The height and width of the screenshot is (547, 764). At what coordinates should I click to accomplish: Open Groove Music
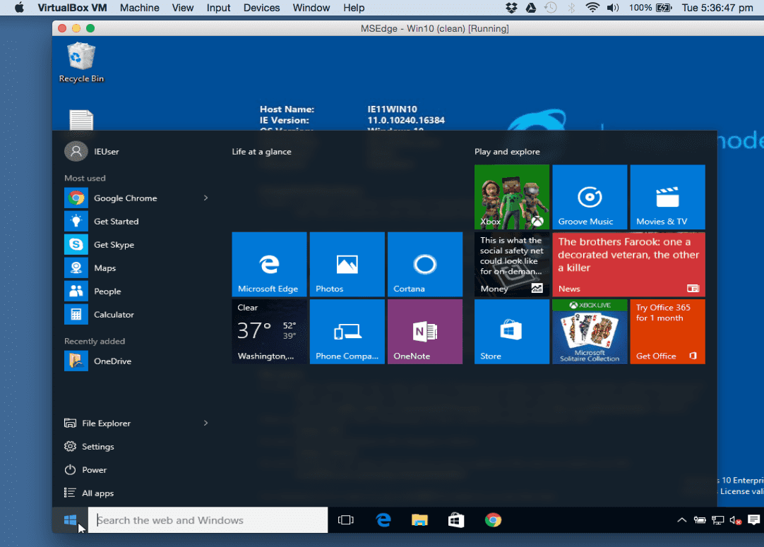(x=590, y=196)
